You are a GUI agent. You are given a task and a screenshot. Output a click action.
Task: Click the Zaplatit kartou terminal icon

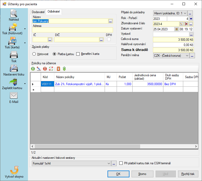13,82
